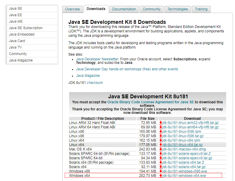Download jdk-8u181-linux-arm32-vfp-hflt.tar.gz
This screenshot has height=181, width=235.
coord(191,123)
